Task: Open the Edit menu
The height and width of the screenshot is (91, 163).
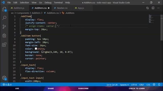Action: coord(15,3)
